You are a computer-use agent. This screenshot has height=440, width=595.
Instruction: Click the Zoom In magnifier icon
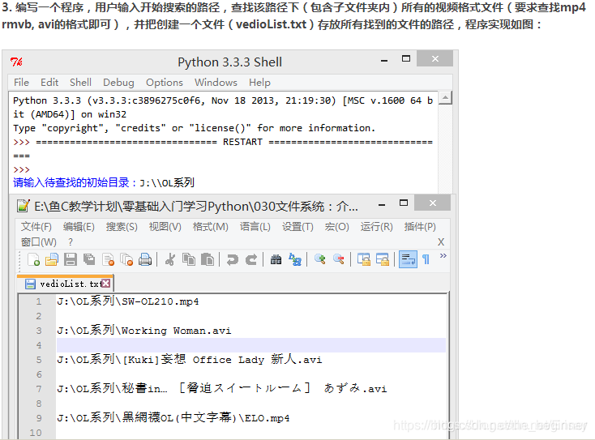pos(320,260)
